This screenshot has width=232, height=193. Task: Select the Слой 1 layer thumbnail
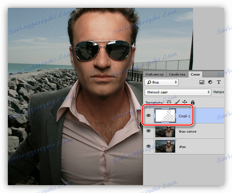(x=165, y=116)
